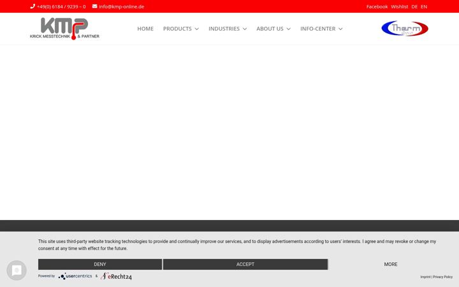Viewport: 459px width, 287px height.
Task: Show more cookie options
Action: pos(391,264)
